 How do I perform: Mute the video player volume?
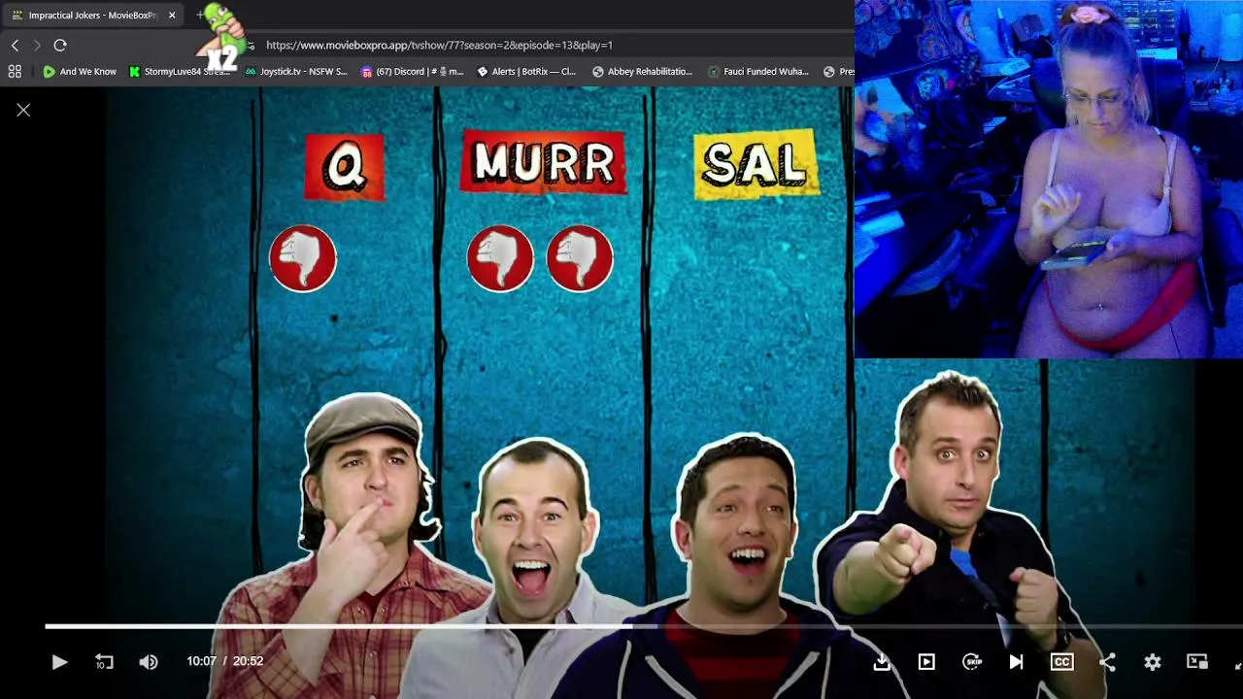(149, 662)
